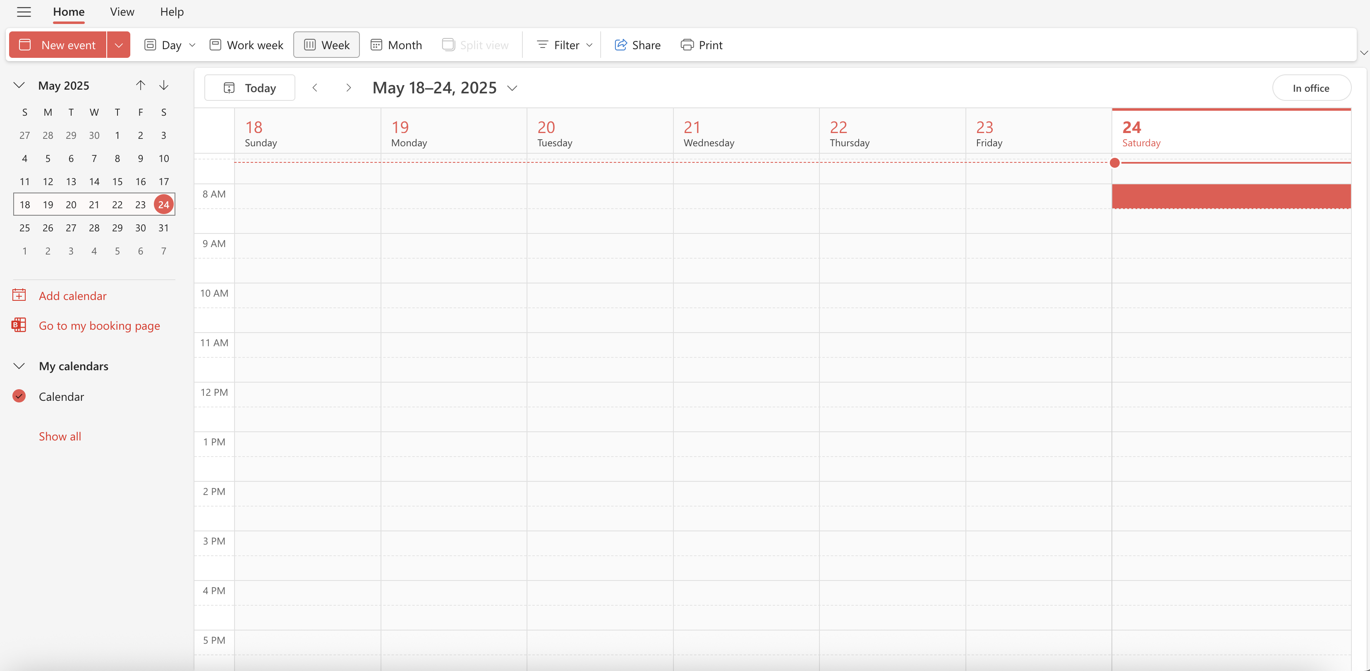Open the May 18–24, 2025 date picker
This screenshot has height=671, width=1370.
click(445, 88)
